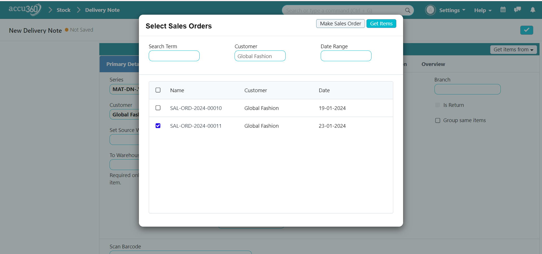
Task: Click the Date column header
Action: (324, 90)
